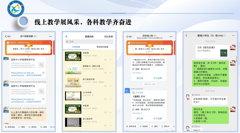This screenshot has height=133, width=240.
Task: Click 发起直播 button at top right
Action: (108, 36)
